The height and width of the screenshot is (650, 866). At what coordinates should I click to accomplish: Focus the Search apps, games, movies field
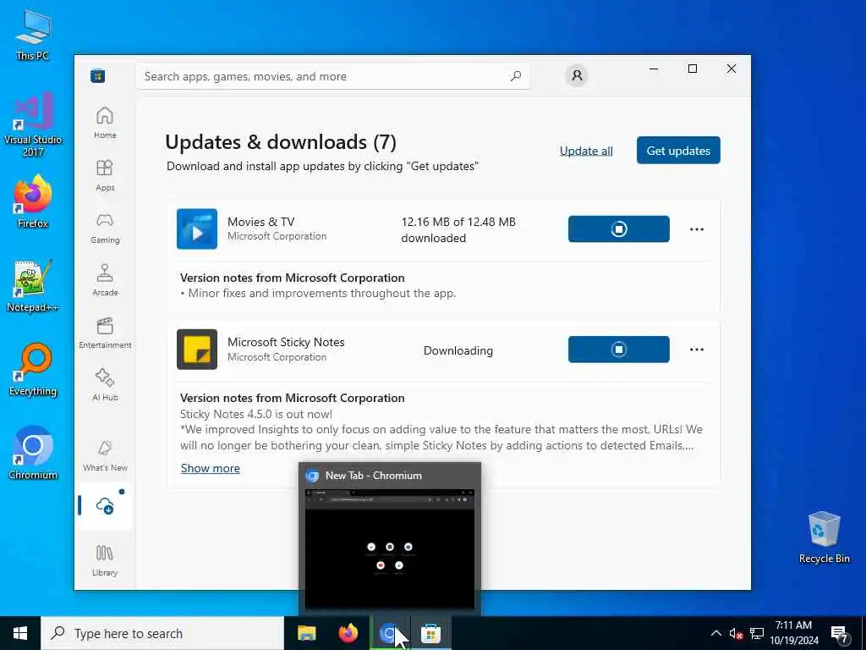(333, 76)
